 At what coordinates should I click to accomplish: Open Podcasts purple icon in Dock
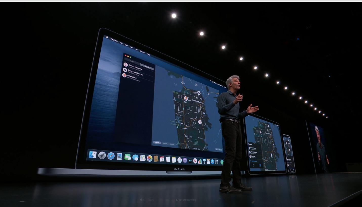[185, 160]
